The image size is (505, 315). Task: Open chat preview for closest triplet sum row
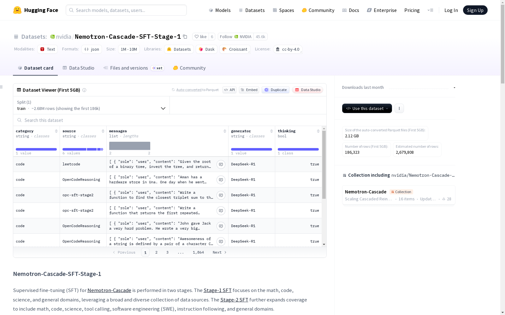coord(221,195)
